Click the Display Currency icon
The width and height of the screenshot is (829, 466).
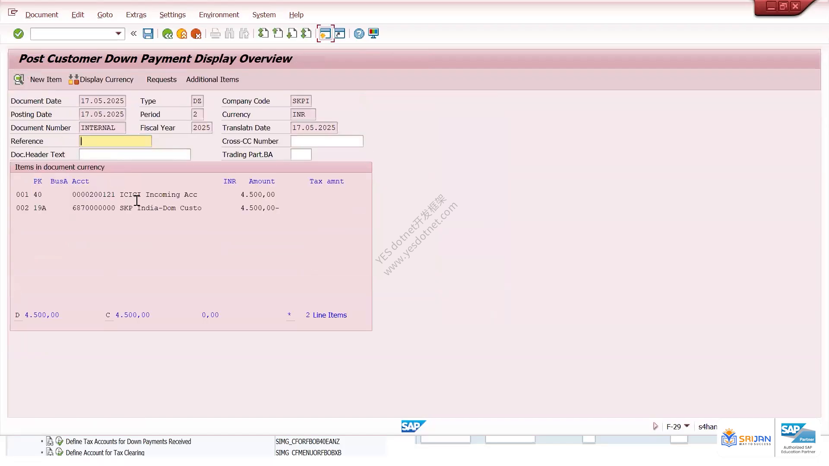pyautogui.click(x=74, y=79)
